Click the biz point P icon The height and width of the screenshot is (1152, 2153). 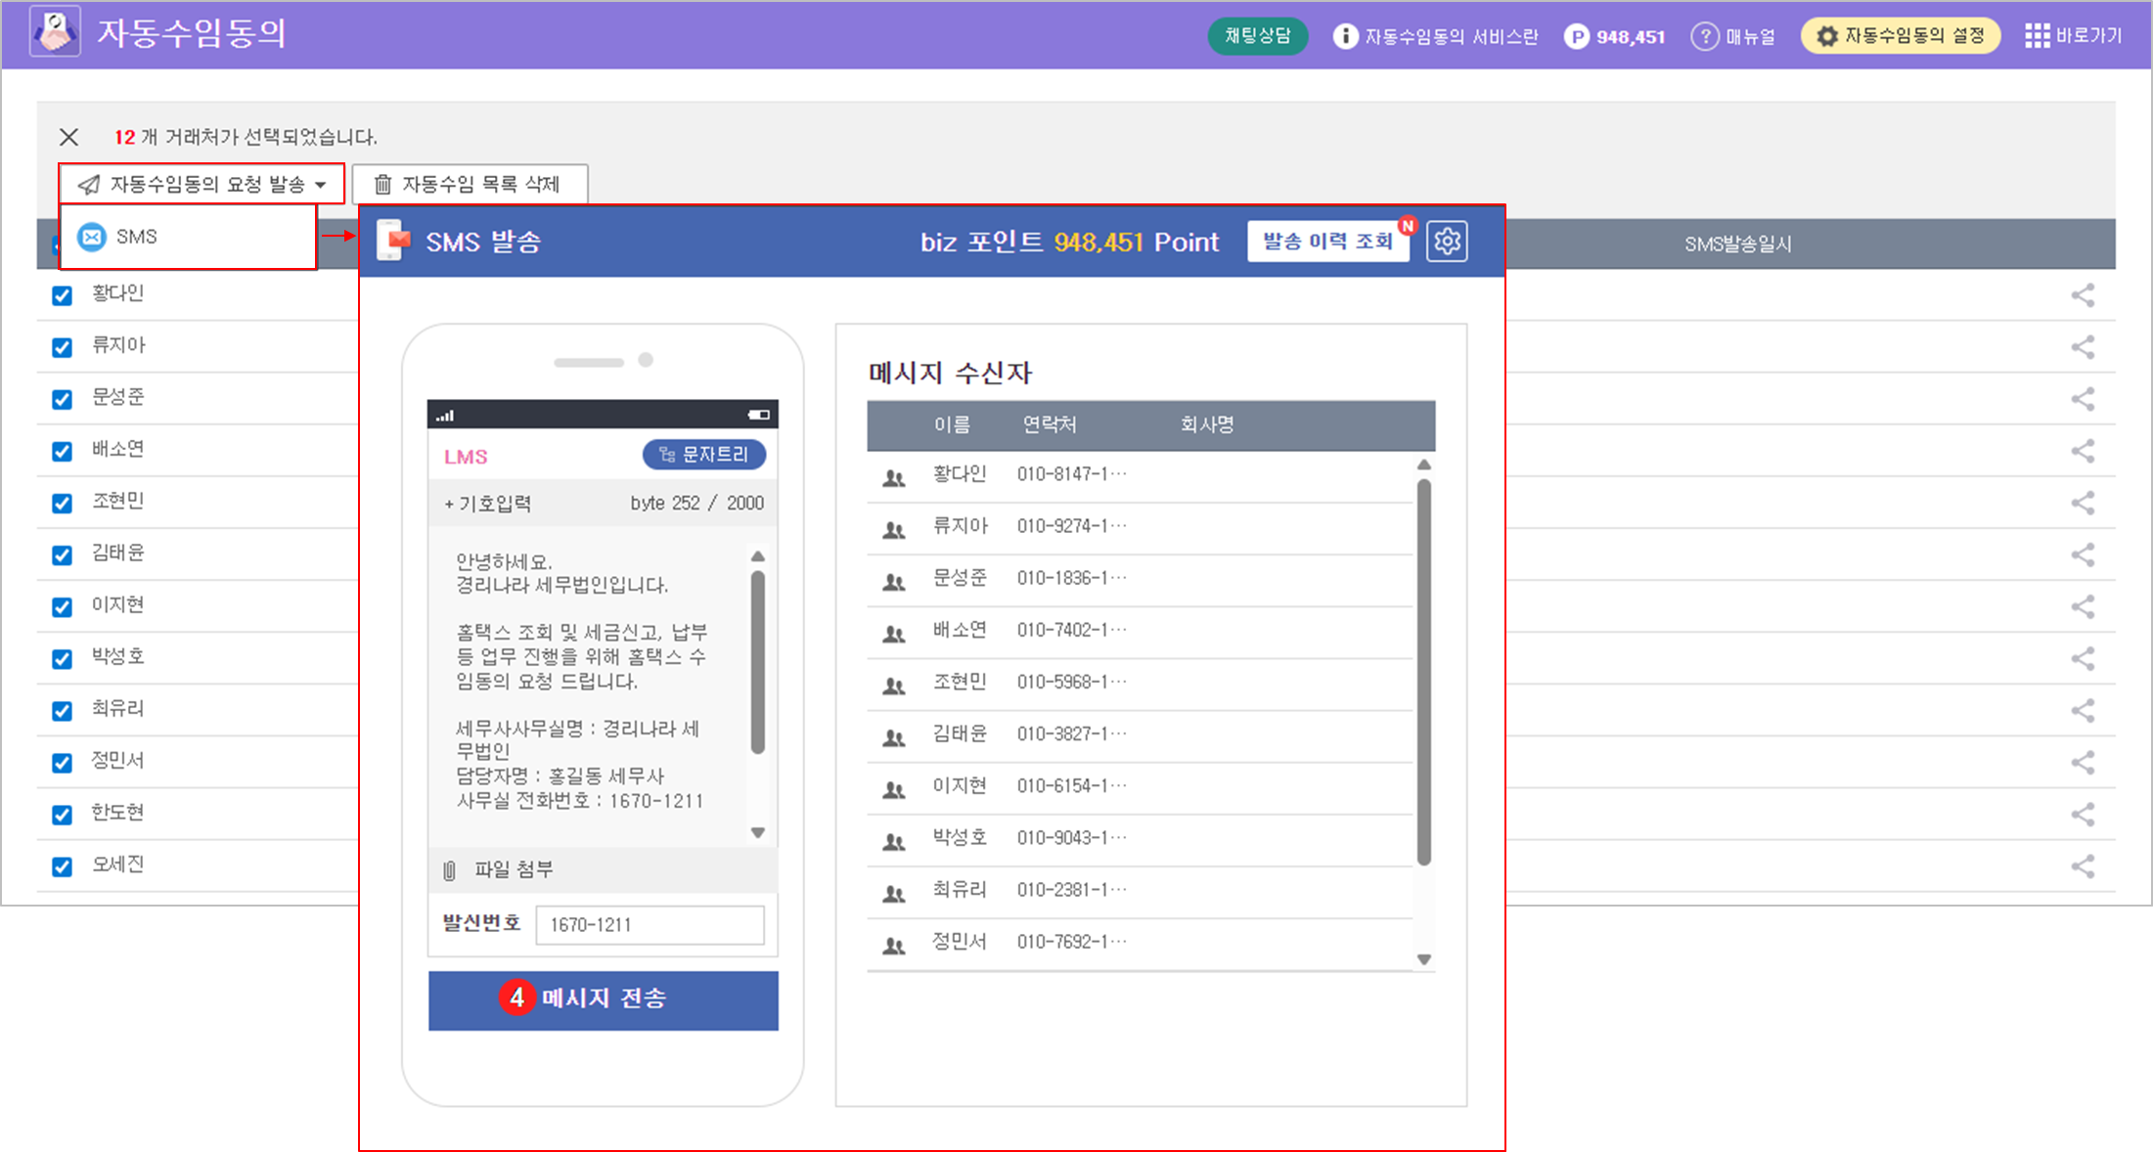coord(1576,36)
